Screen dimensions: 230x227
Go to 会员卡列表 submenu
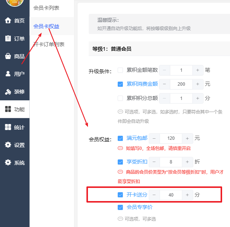(46, 8)
